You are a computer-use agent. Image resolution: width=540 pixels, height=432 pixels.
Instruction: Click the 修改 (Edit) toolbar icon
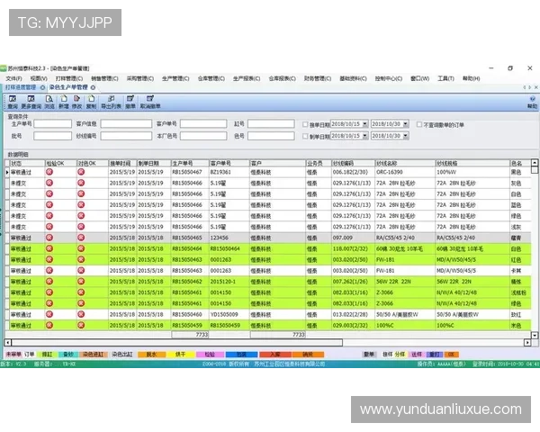tap(77, 101)
